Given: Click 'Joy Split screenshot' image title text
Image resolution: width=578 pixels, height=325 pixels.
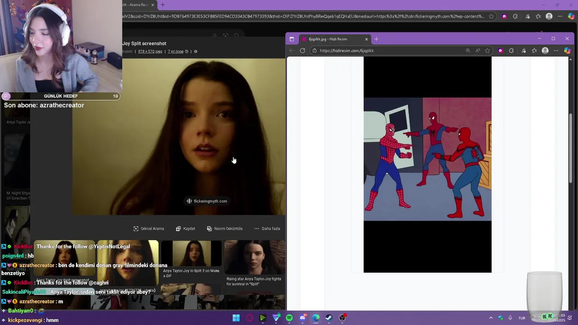Looking at the screenshot, I should click(x=144, y=43).
